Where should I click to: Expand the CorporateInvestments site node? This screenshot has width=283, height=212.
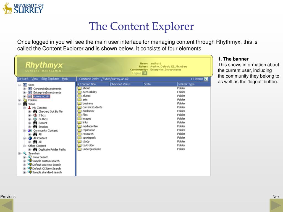click(24, 89)
